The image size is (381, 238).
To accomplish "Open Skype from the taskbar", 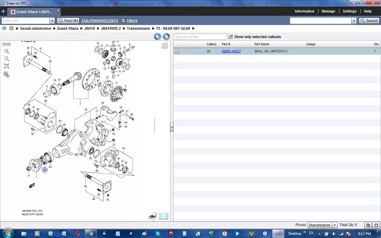I will [157, 234].
